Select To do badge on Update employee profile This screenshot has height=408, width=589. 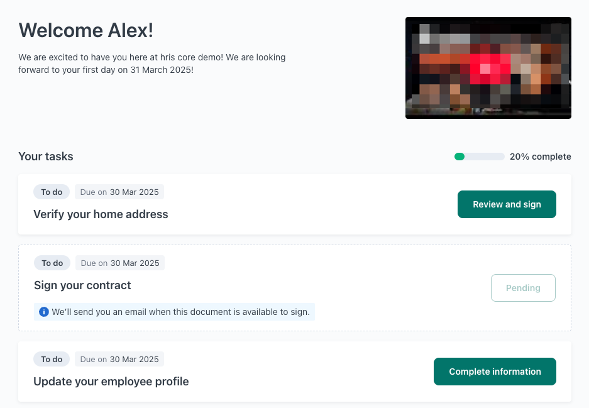pyautogui.click(x=52, y=359)
